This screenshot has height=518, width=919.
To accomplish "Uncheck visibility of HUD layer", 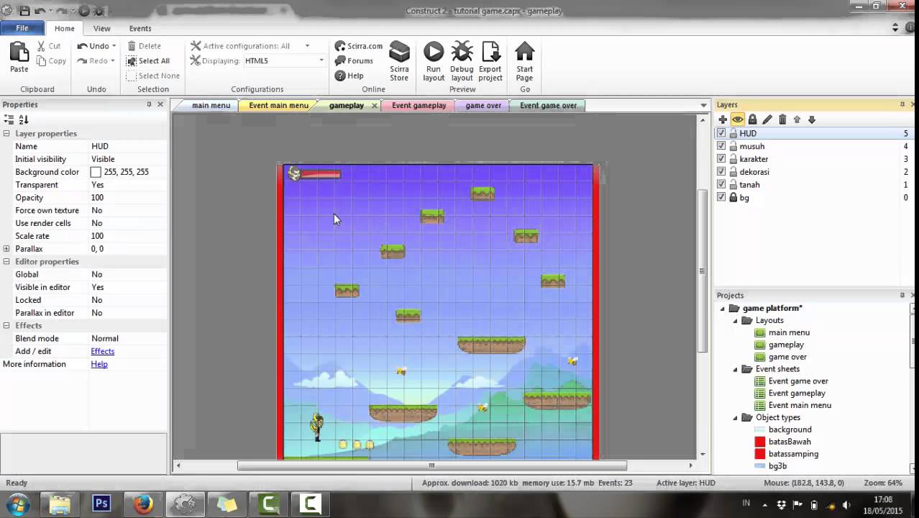I will (x=721, y=133).
